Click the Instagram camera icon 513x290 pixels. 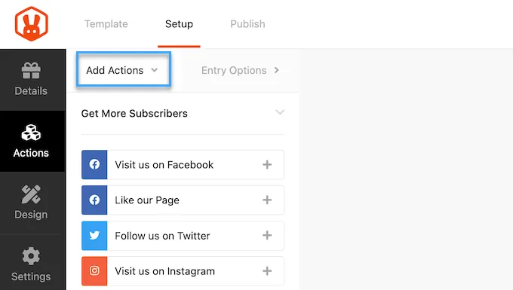point(94,271)
